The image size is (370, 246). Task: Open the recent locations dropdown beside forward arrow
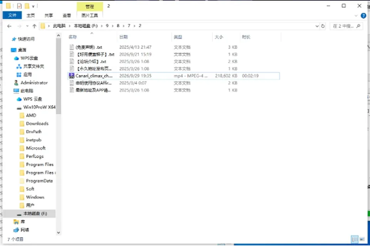point(27,26)
